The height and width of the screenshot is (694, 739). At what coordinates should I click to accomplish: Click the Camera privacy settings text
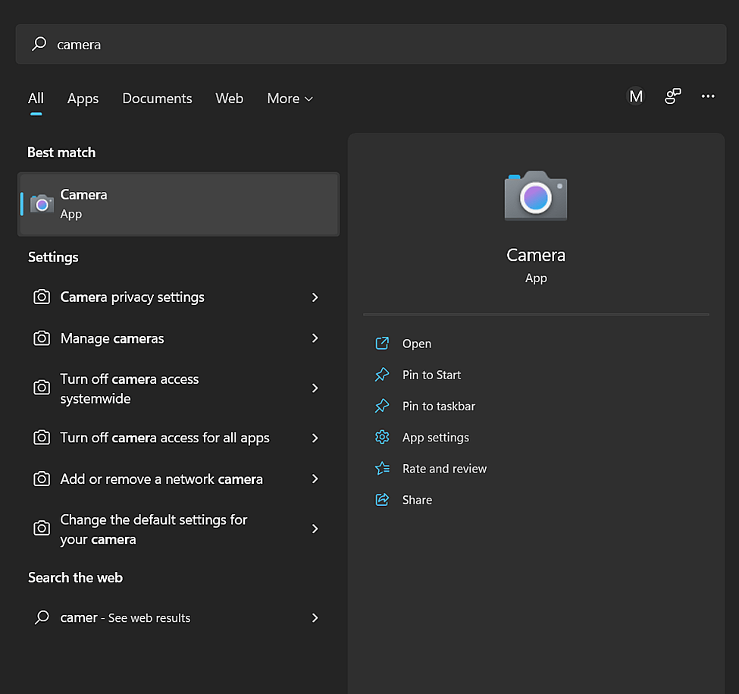click(x=133, y=297)
